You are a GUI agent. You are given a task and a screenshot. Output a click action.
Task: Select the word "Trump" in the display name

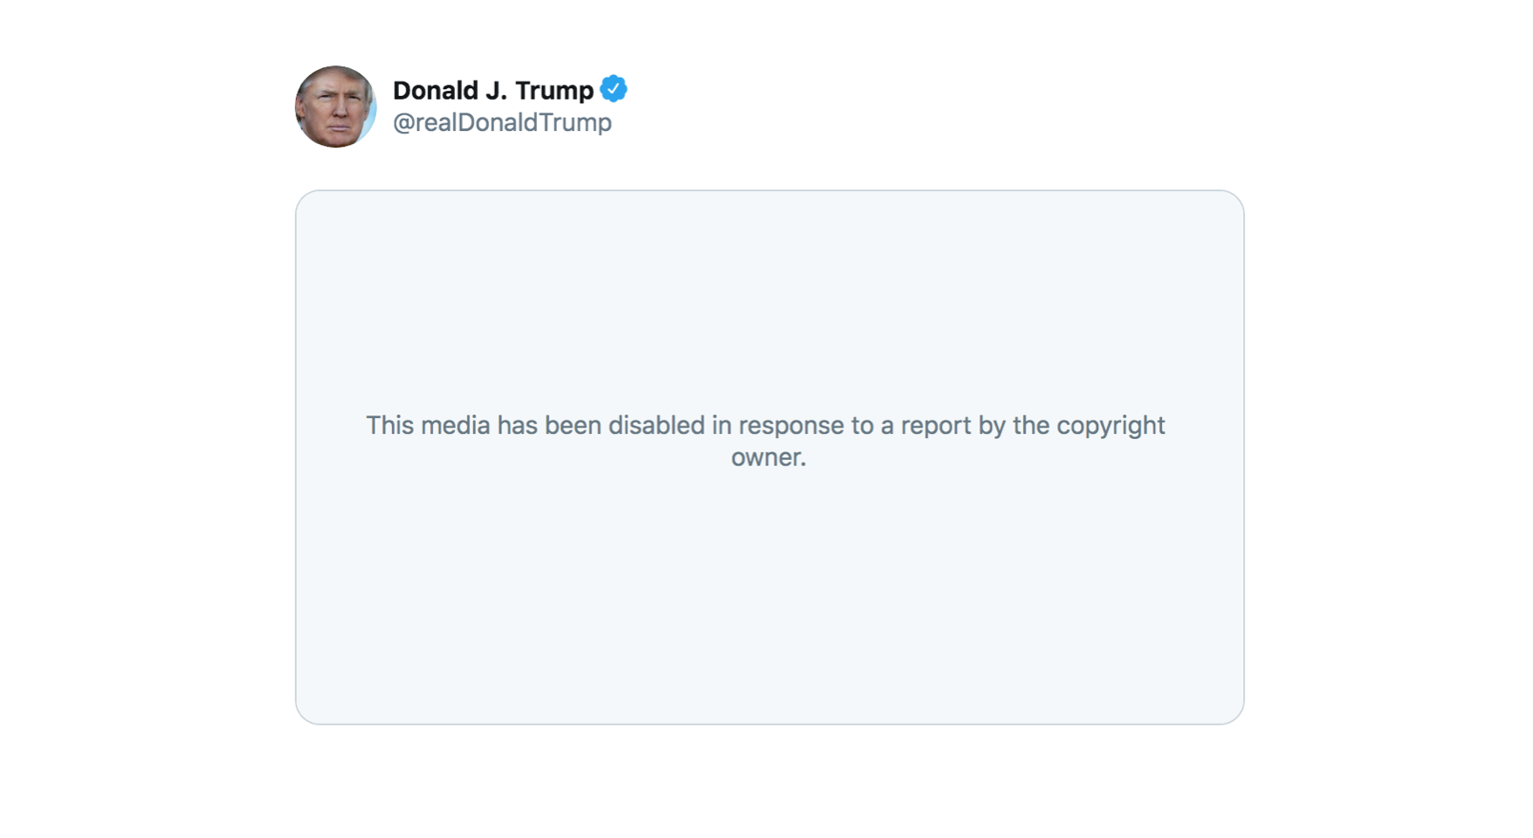tap(554, 90)
